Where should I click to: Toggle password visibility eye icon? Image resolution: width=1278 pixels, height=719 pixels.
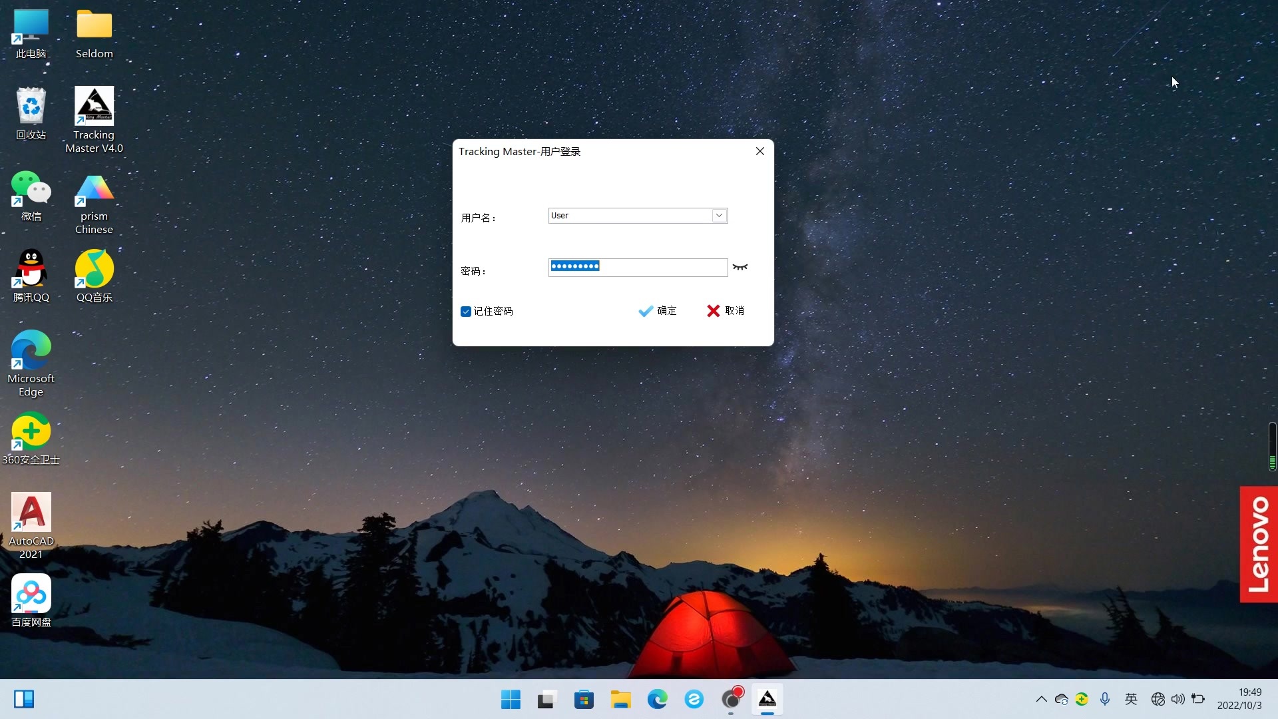tap(740, 267)
